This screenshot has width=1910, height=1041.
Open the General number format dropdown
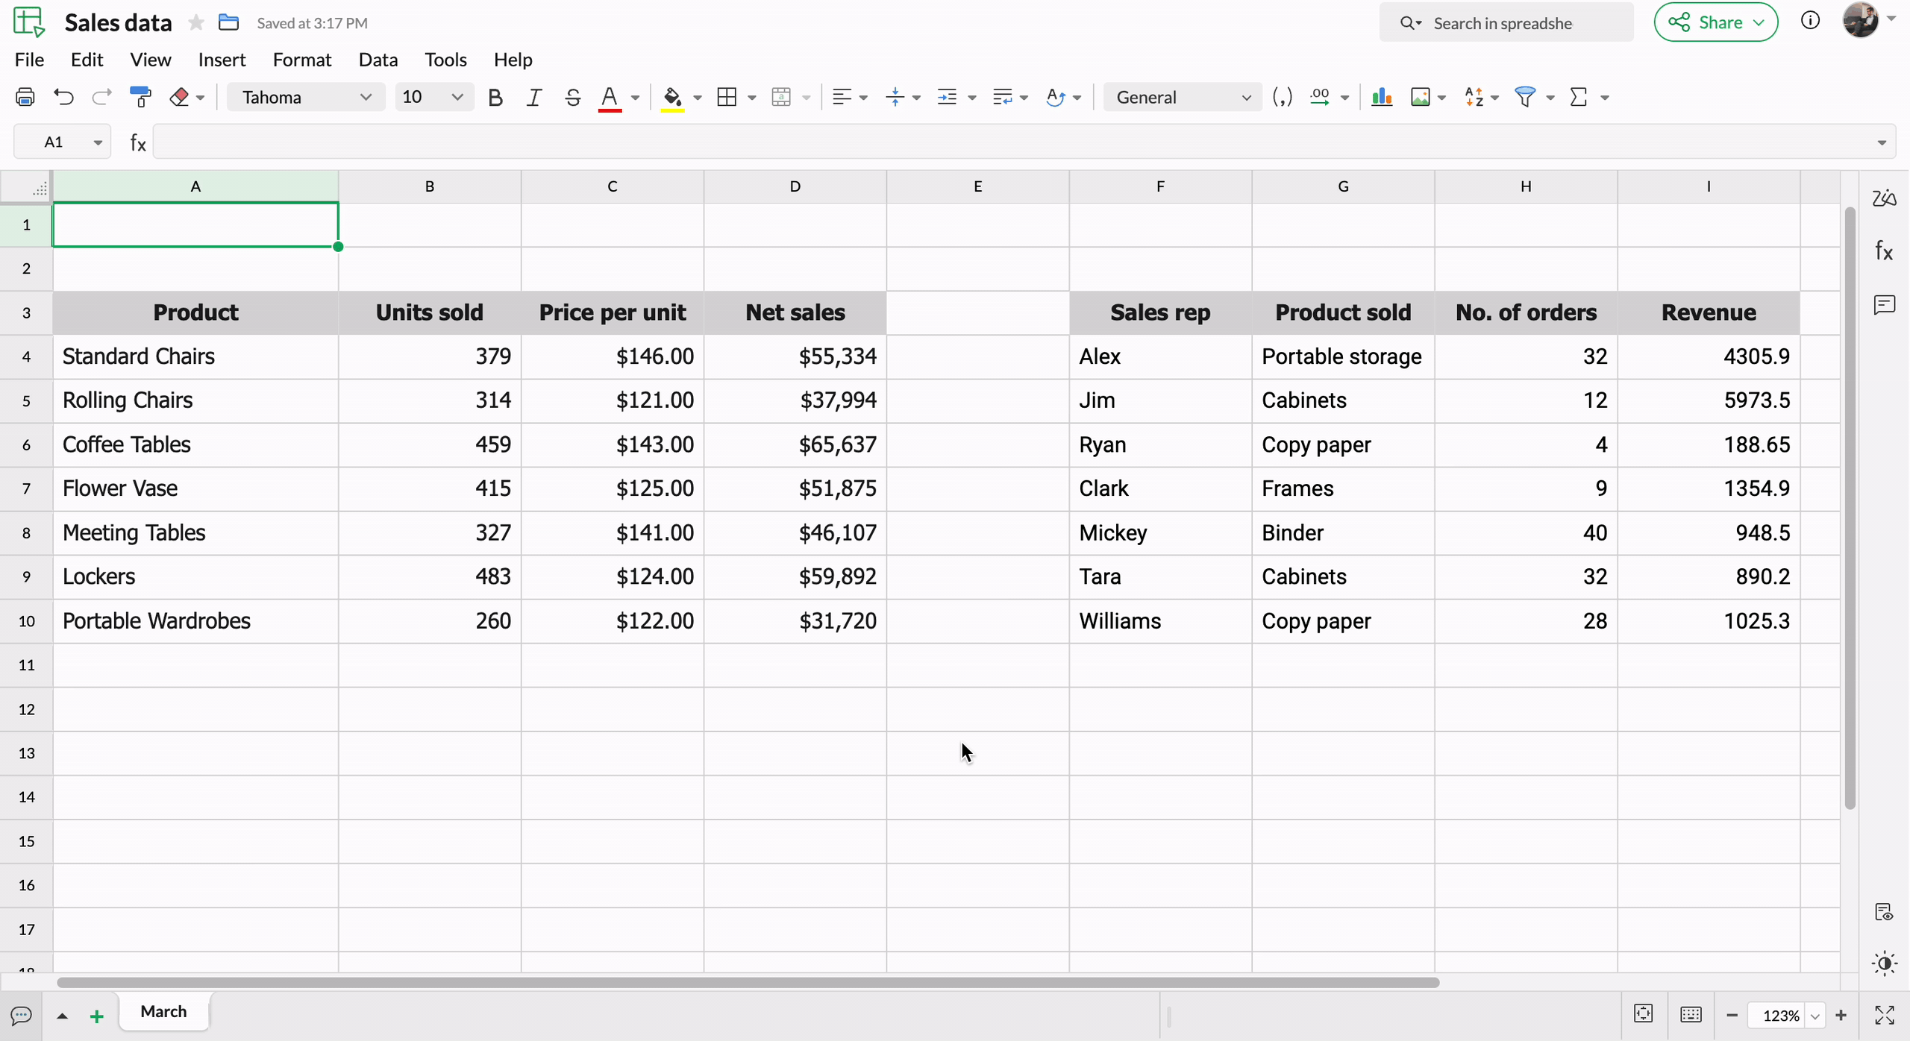pyautogui.click(x=1183, y=97)
